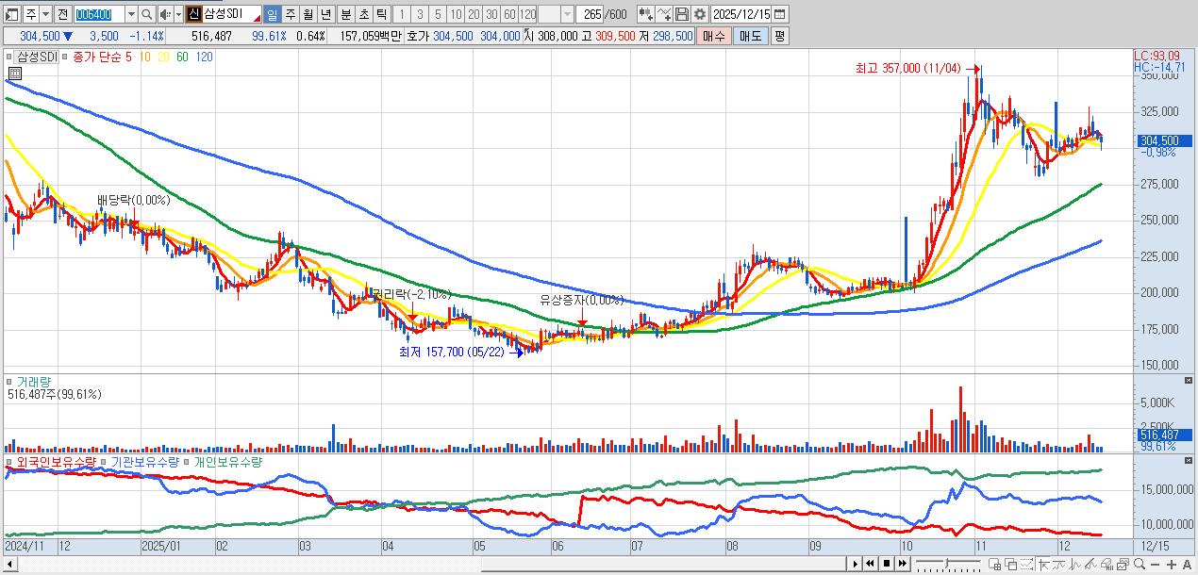
Task: Click the panel layout icon at toolbar start
Action: coord(11,14)
